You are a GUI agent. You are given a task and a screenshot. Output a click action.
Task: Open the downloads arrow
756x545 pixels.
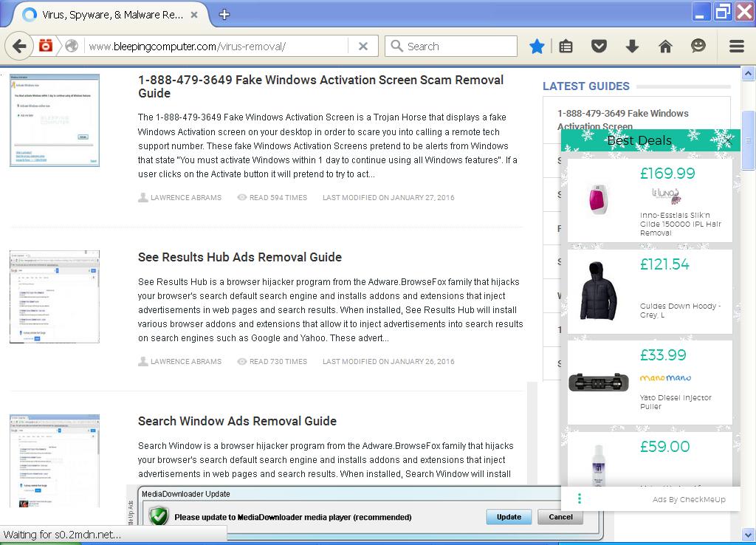(x=632, y=47)
